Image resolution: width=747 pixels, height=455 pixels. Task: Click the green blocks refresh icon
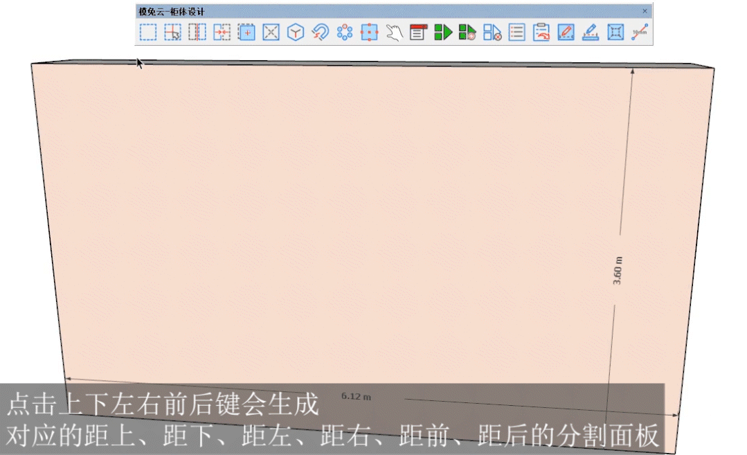(467, 33)
